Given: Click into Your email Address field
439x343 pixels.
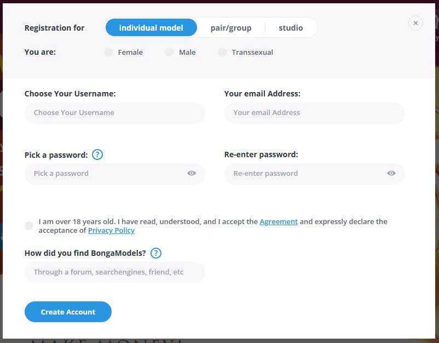Looking at the screenshot, I should click(314, 113).
